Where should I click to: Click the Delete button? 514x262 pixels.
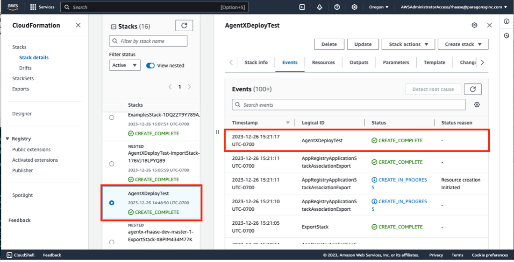pos(329,44)
